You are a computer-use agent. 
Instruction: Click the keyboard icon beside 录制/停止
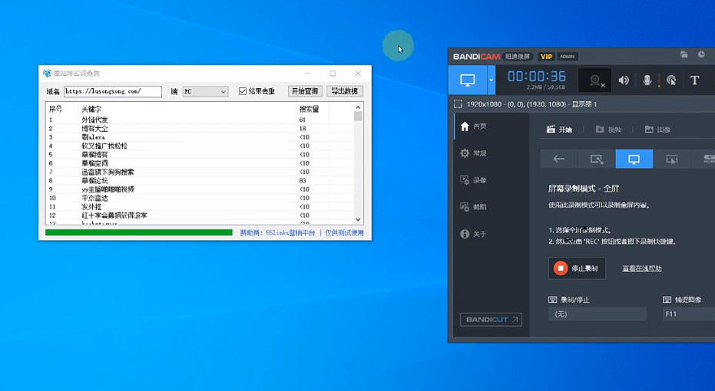click(x=553, y=300)
